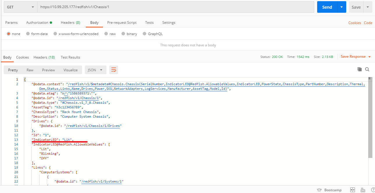The height and width of the screenshot is (193, 375).
Task: Toggle word wrap in response viewer
Action: tap(114, 70)
